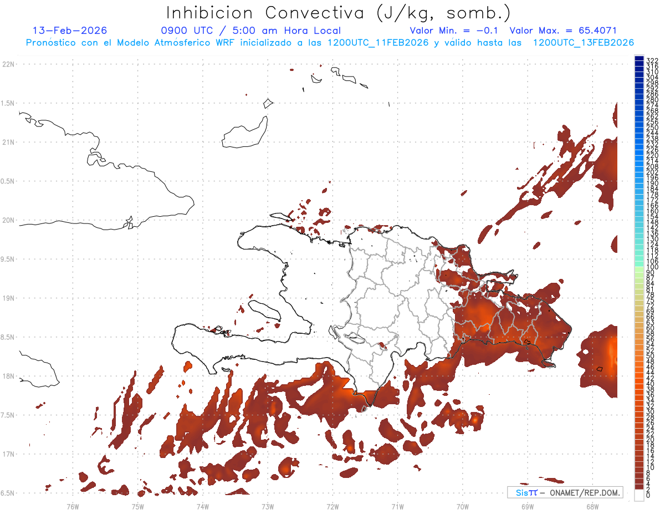The height and width of the screenshot is (514, 665).
Task: Click the "68W" longitude label
Action: (x=592, y=506)
